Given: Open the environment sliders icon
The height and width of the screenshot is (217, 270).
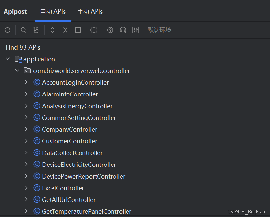Looking at the screenshot, I should (136, 30).
